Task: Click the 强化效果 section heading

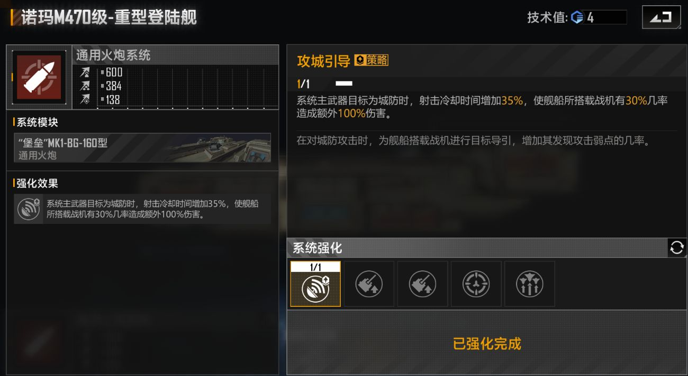Action: pos(37,183)
